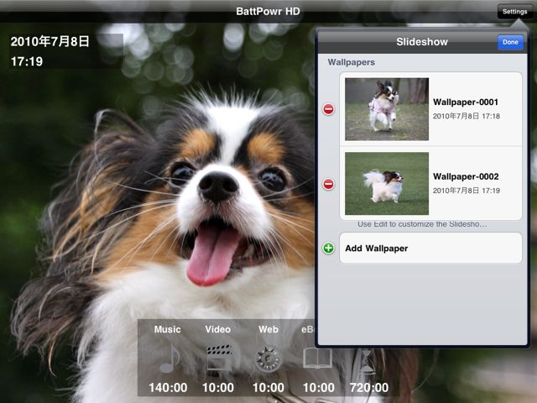Click the Video clapperboard icon
The width and height of the screenshot is (537, 403).
click(x=219, y=358)
